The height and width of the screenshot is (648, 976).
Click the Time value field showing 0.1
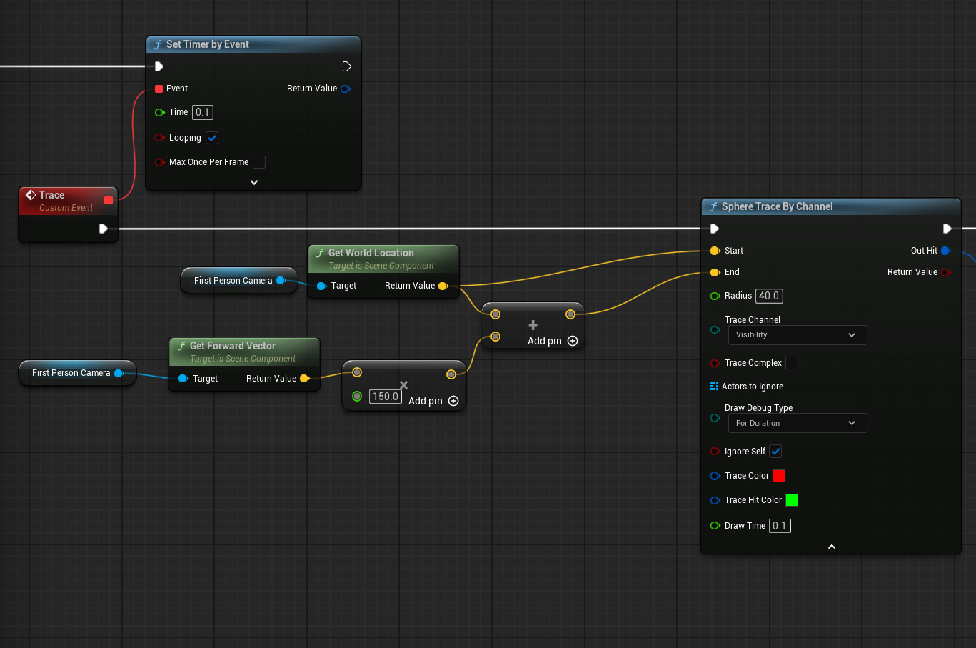coord(203,112)
